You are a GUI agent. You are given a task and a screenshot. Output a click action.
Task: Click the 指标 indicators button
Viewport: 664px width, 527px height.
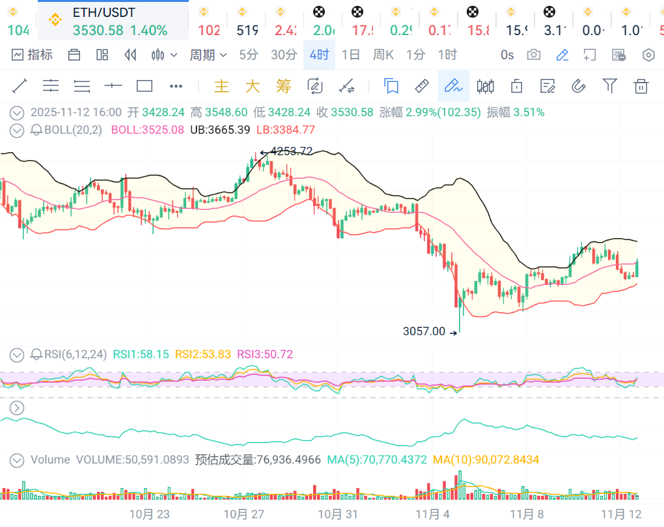33,55
